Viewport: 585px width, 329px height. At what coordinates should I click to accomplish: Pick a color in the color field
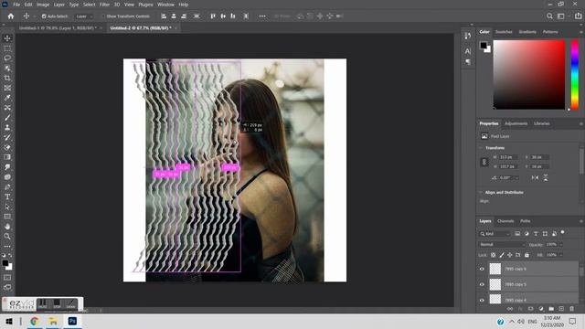pos(529,75)
